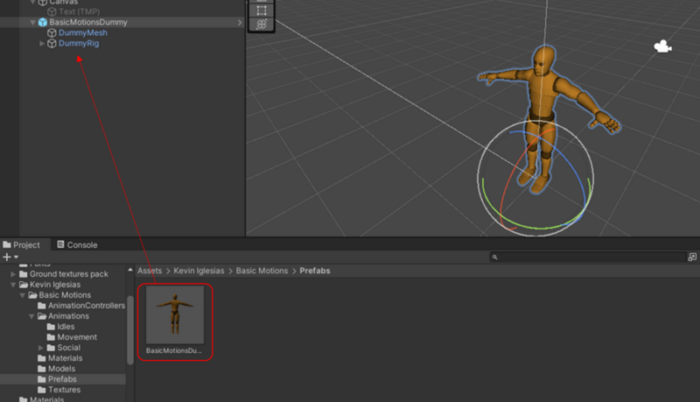The image size is (700, 402).
Task: Go to Kevin Iglesias in breadcrumb
Action: point(199,271)
